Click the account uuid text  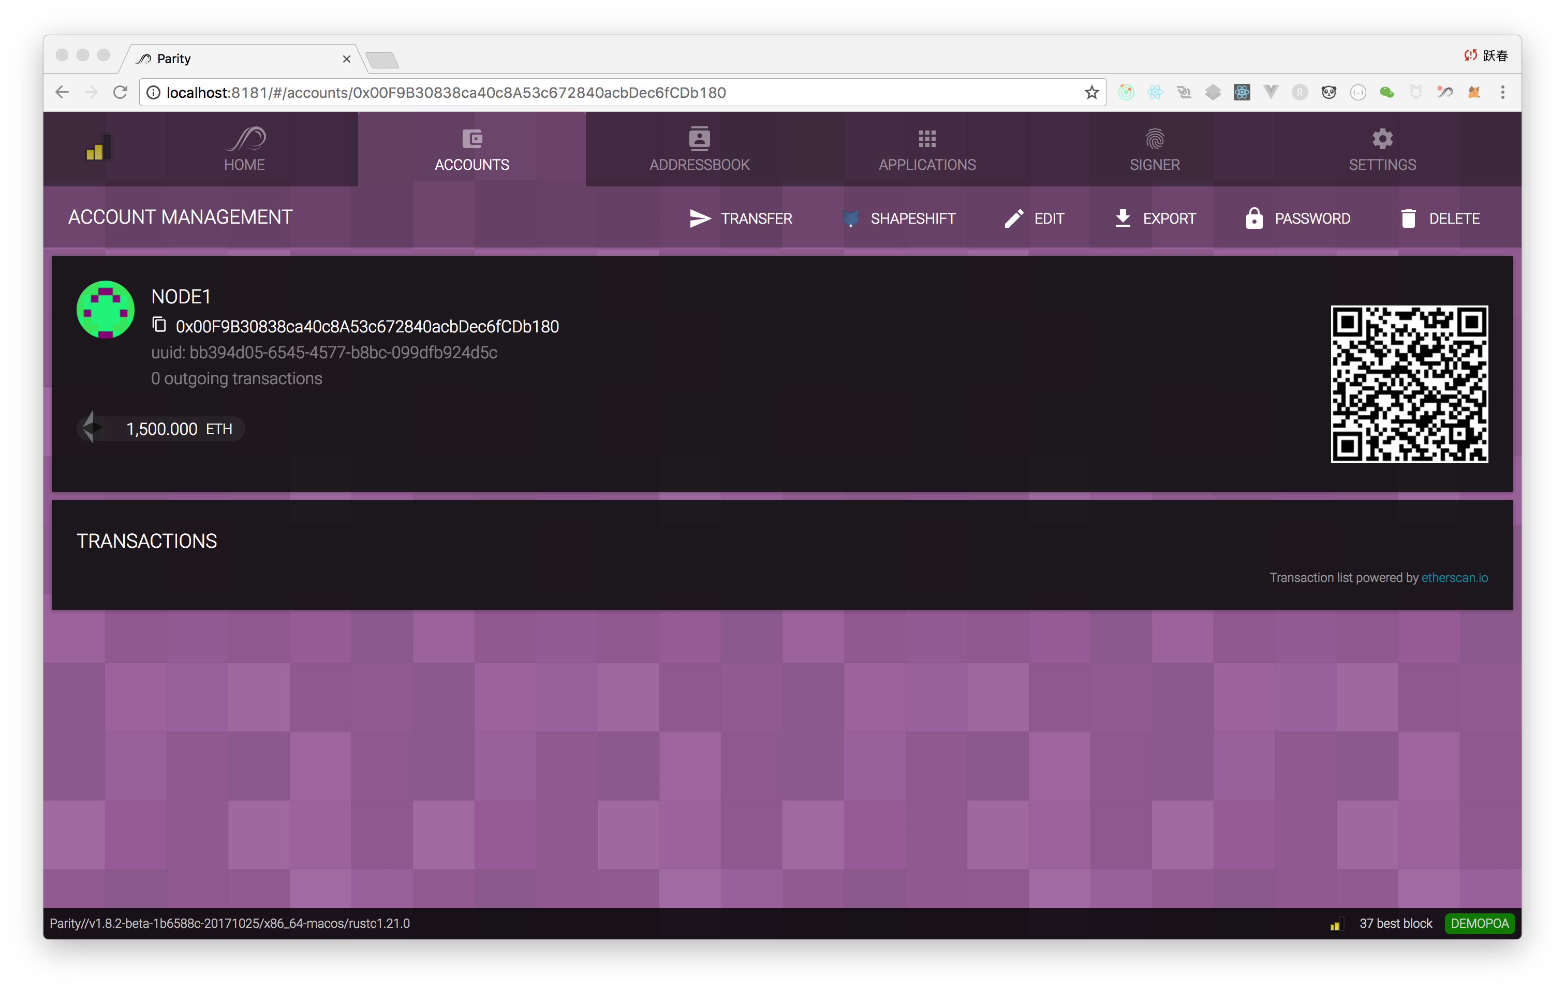pyautogui.click(x=324, y=353)
